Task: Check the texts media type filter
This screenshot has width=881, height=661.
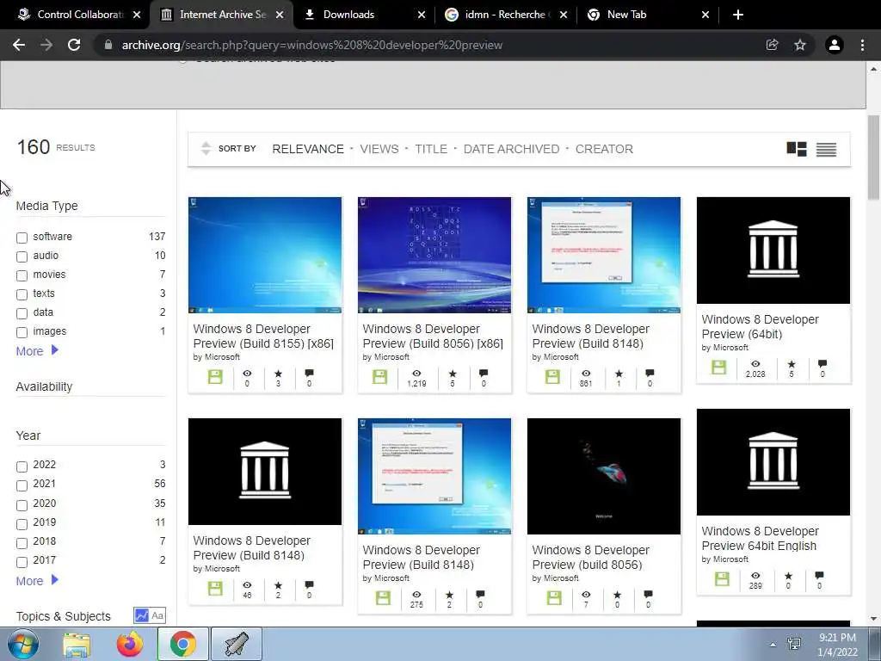Action: tap(22, 294)
